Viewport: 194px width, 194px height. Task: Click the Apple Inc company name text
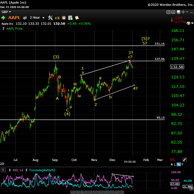pyautogui.click(x=7, y=24)
